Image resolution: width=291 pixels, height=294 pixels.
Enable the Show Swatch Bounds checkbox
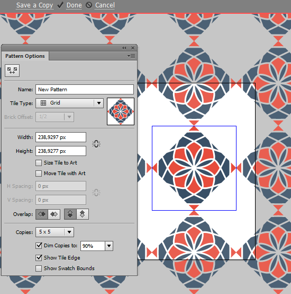coord(39,269)
